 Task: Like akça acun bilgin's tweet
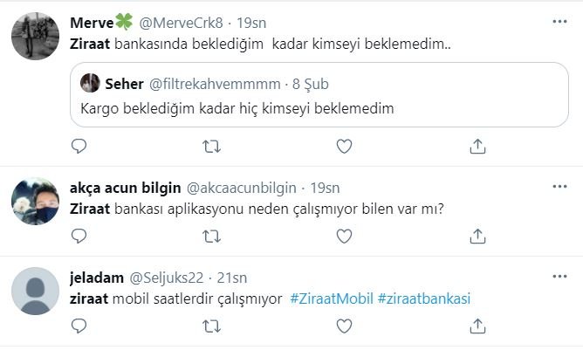click(344, 237)
